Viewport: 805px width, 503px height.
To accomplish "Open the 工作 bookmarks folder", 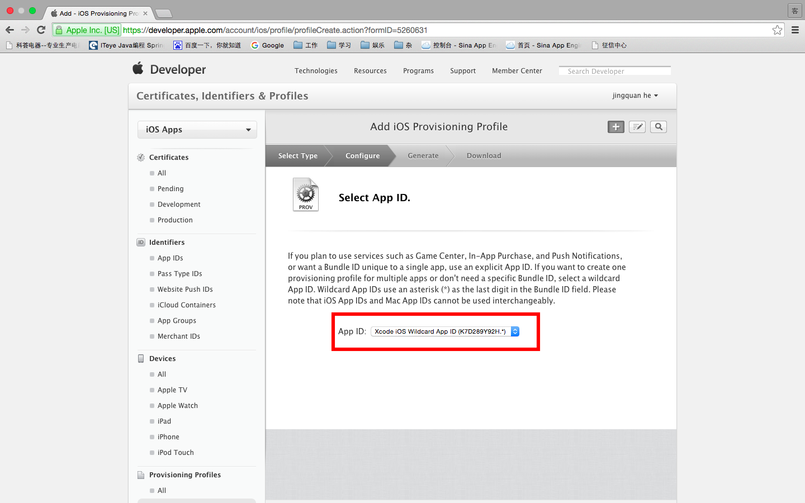I will tap(306, 45).
